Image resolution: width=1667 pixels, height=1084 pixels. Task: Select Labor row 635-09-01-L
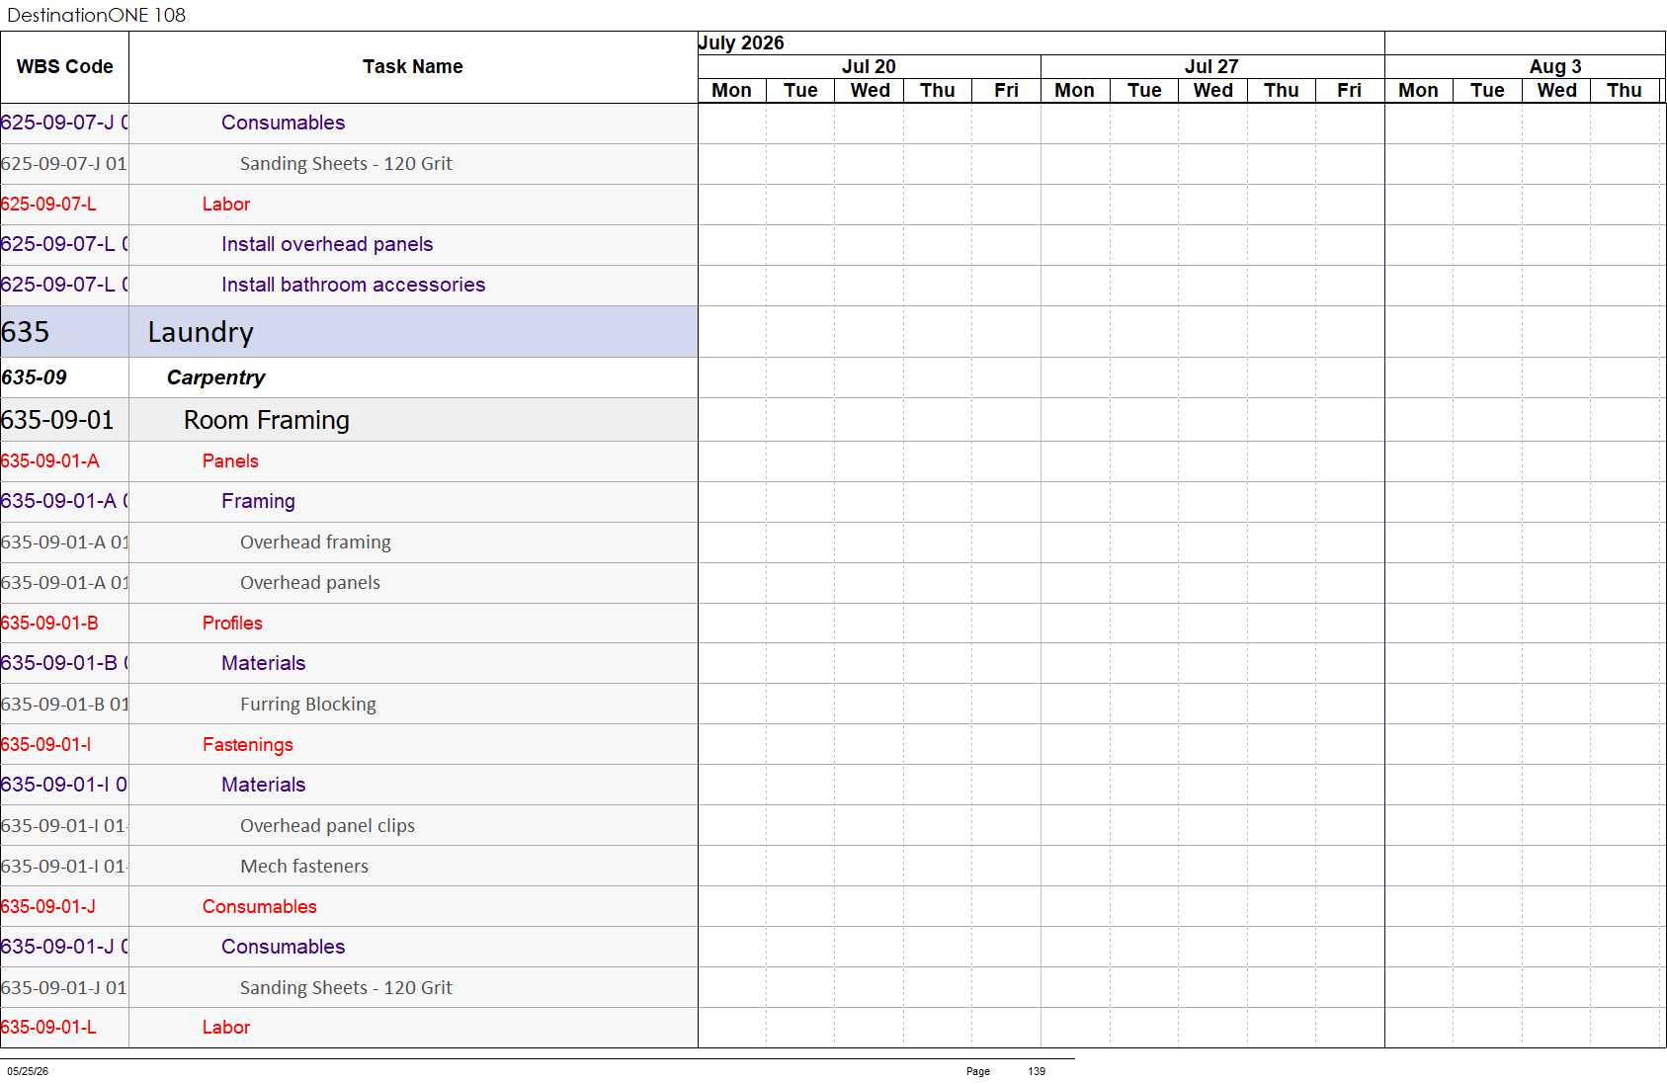click(349, 1028)
